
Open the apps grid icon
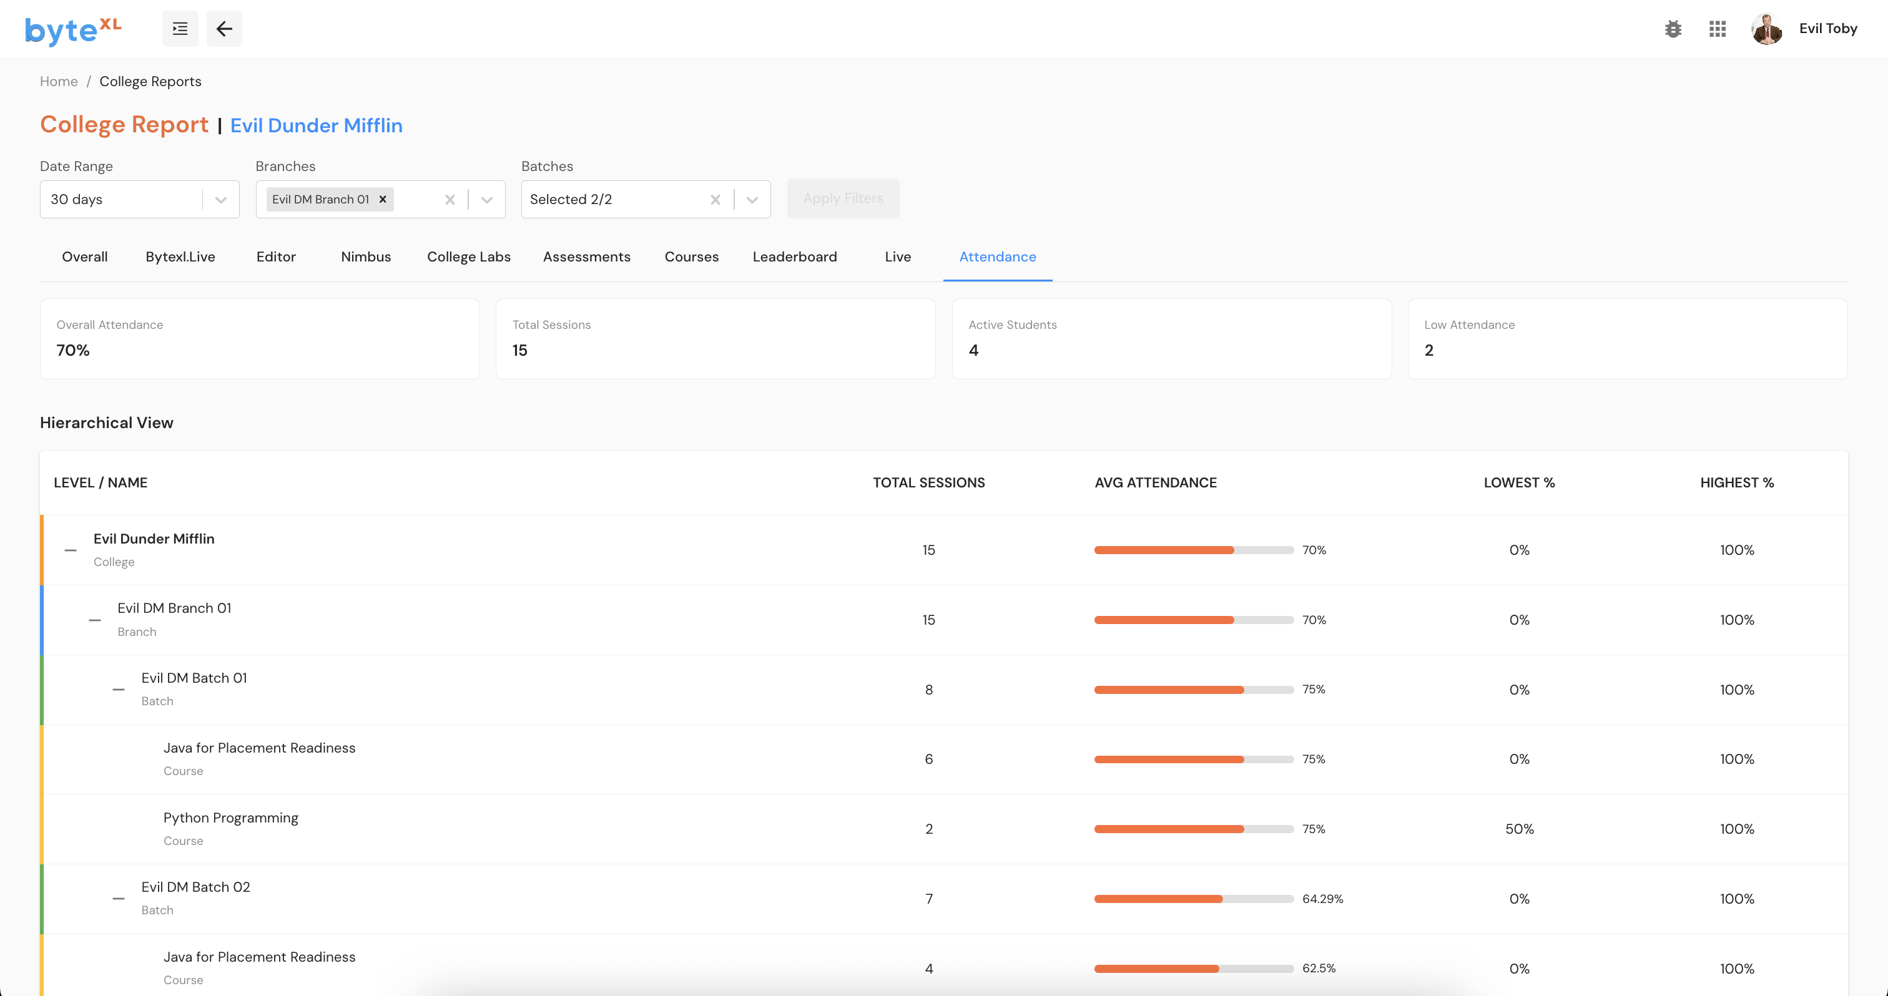point(1717,29)
